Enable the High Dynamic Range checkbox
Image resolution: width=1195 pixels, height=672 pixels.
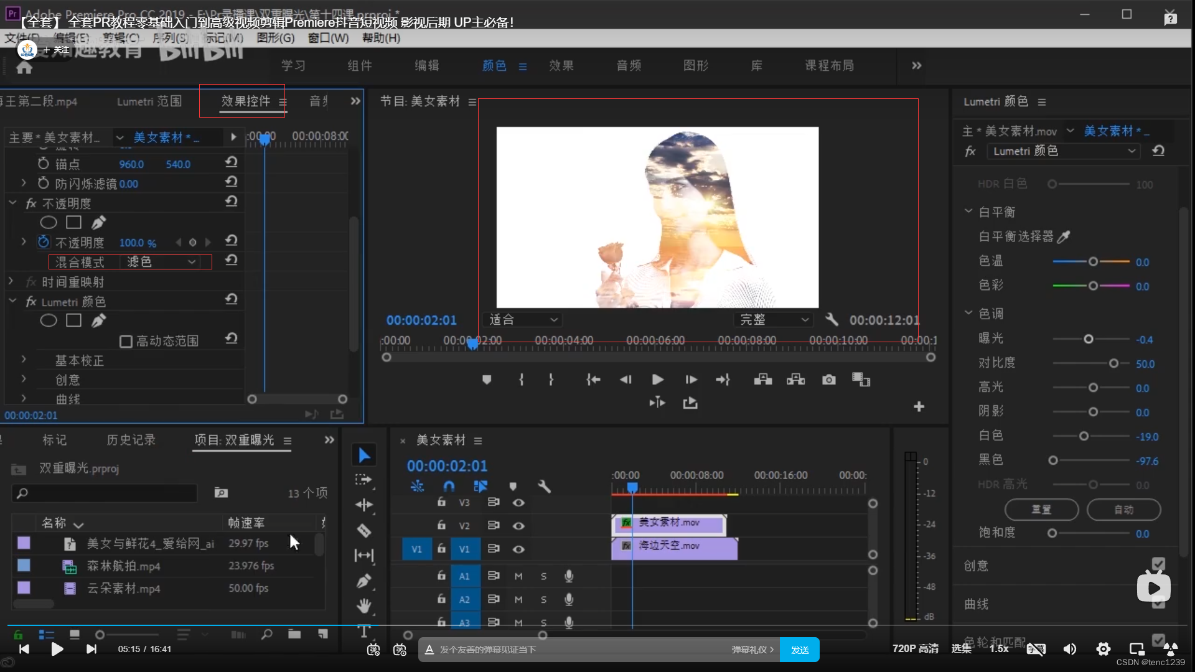pyautogui.click(x=126, y=341)
